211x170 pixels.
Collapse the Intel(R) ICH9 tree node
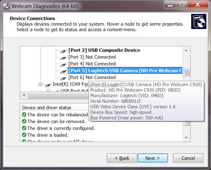click(40, 84)
